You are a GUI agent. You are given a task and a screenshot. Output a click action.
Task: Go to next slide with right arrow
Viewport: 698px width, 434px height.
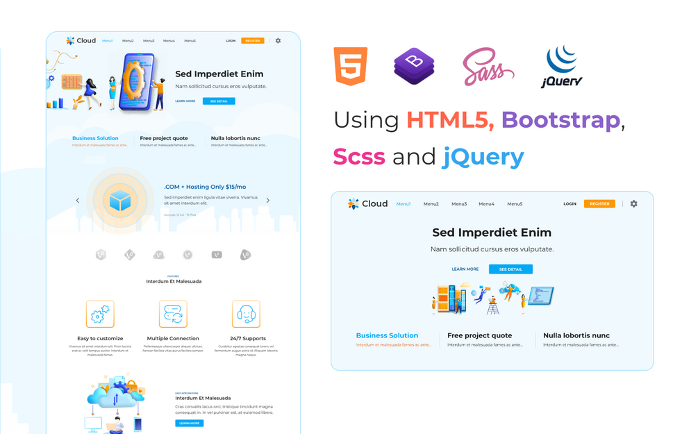tap(268, 201)
